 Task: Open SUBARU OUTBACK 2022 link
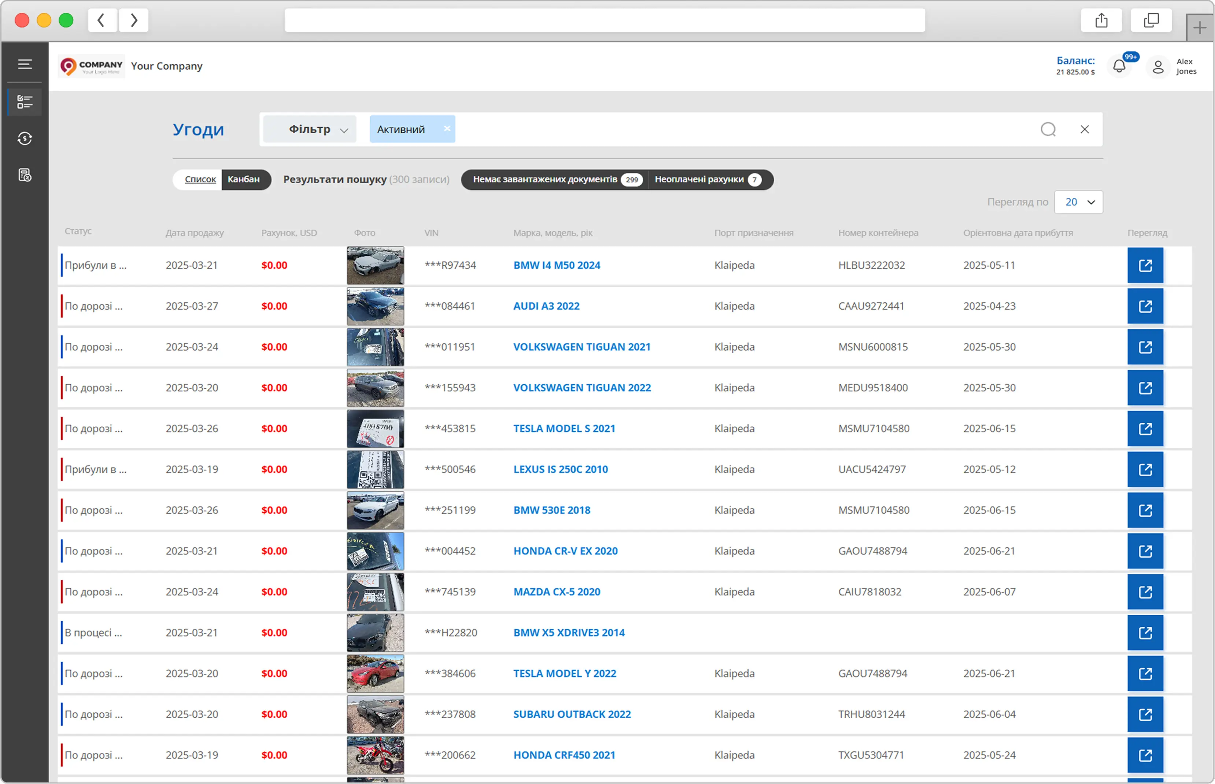pyautogui.click(x=572, y=714)
